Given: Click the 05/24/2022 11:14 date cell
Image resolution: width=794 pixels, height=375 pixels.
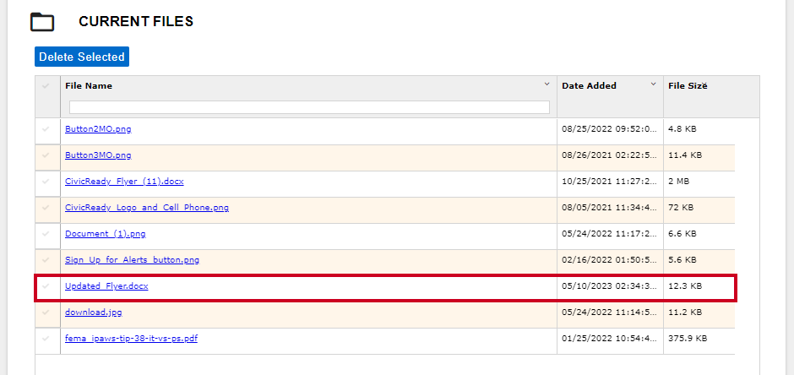Looking at the screenshot, I should coord(609,312).
